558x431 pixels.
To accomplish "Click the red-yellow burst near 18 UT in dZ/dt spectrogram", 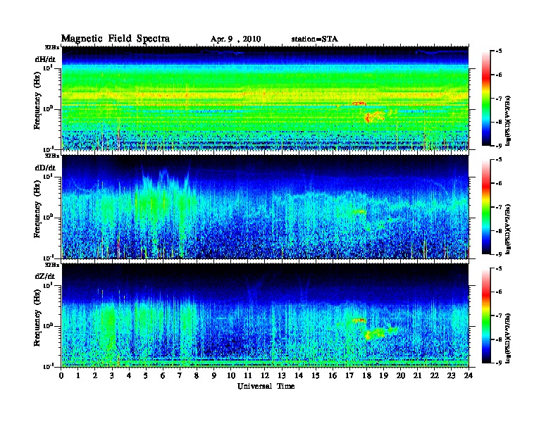I will 368,335.
